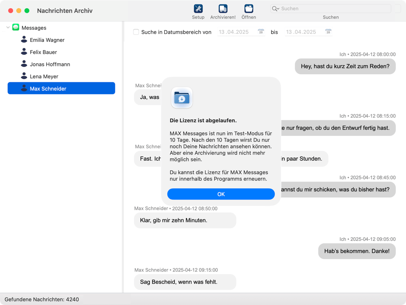Image resolution: width=406 pixels, height=305 pixels.
Task: Click the green Messages app icon
Action: tap(16, 28)
